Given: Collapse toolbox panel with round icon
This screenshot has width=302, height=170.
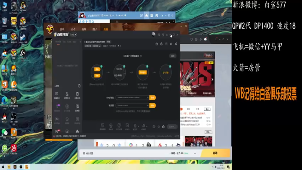Looking at the screenshot, I should coord(79,86).
